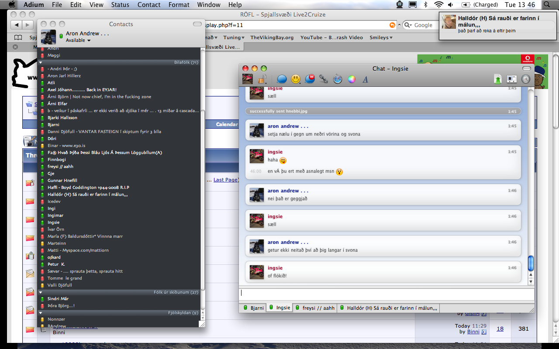Image resolution: width=559 pixels, height=349 pixels.
Task: Click the message history clock icon
Action: (x=525, y=79)
